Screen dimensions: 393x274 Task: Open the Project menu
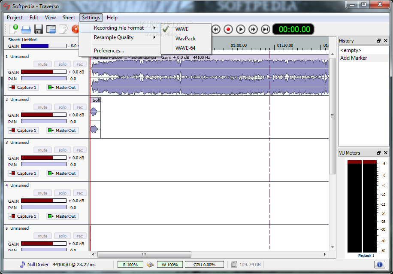[15, 18]
